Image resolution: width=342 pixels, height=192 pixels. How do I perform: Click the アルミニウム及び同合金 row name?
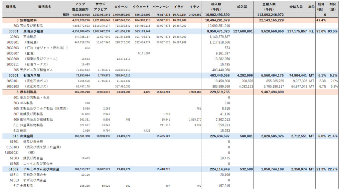[37, 169]
